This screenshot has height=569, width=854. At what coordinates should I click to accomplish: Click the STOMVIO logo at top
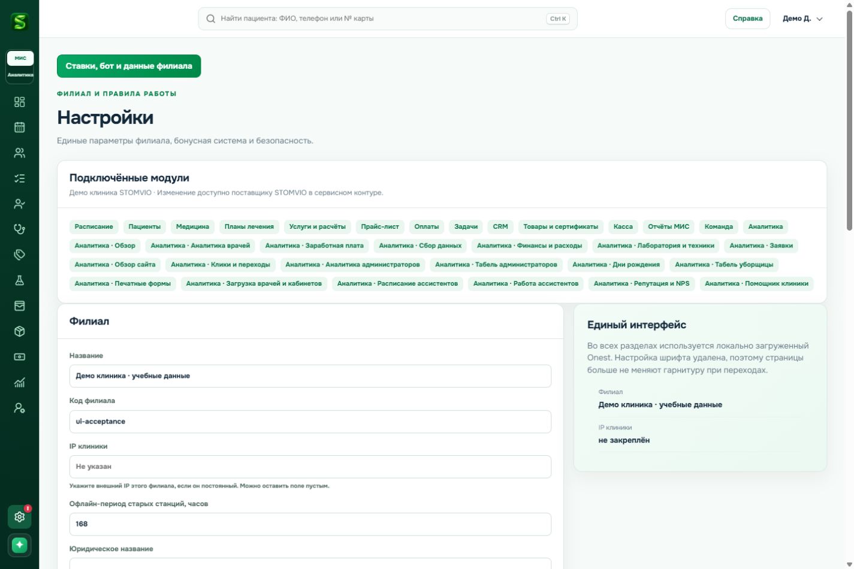[20, 22]
